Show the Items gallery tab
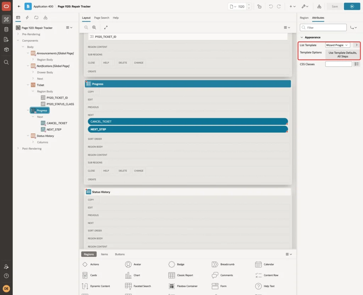 [x=105, y=254]
